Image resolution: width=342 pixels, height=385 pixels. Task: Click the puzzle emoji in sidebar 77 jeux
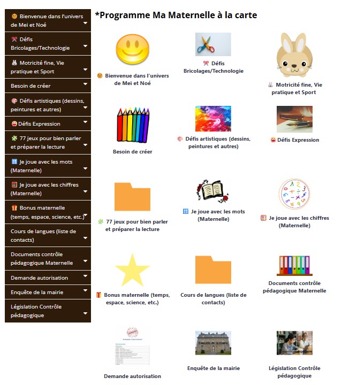coord(14,138)
